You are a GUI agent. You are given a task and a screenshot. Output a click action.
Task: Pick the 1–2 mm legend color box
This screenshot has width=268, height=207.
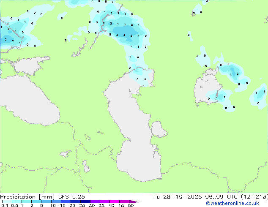point(27,202)
